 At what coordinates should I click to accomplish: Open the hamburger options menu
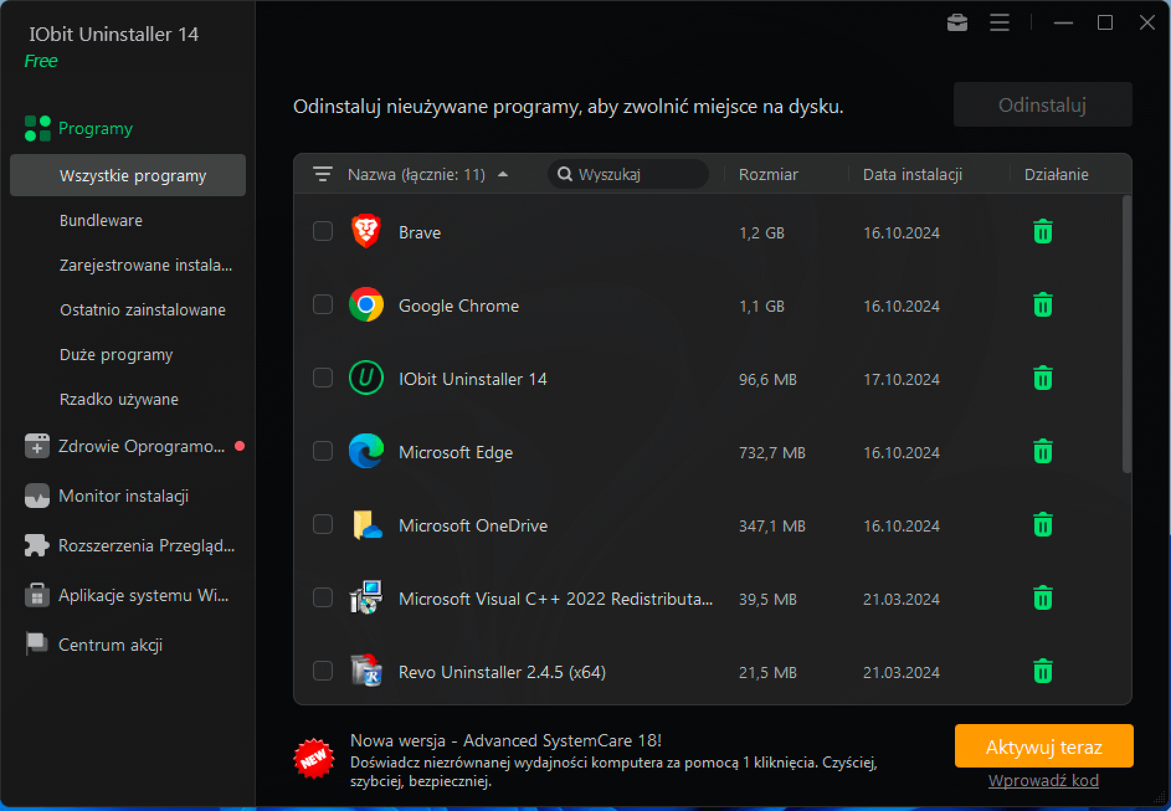999,23
